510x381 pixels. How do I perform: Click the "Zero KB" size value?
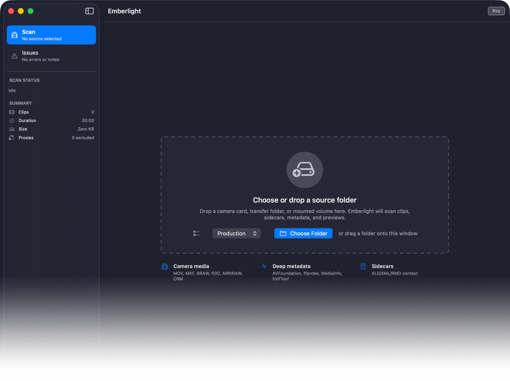click(86, 129)
